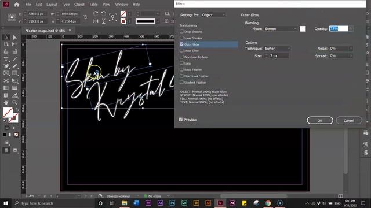371x208 pixels.
Task: Open the Technique Softer dropdown
Action: (x=278, y=49)
